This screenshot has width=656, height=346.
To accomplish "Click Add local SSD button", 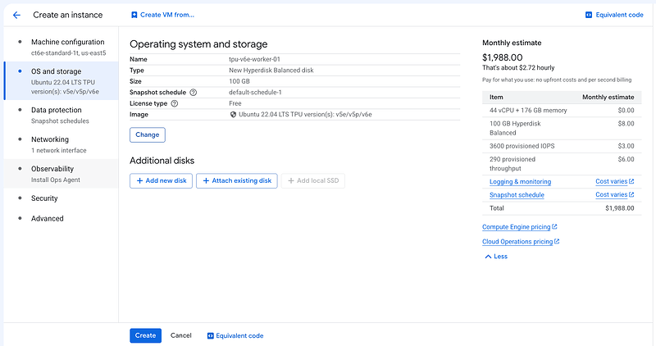I will point(313,180).
